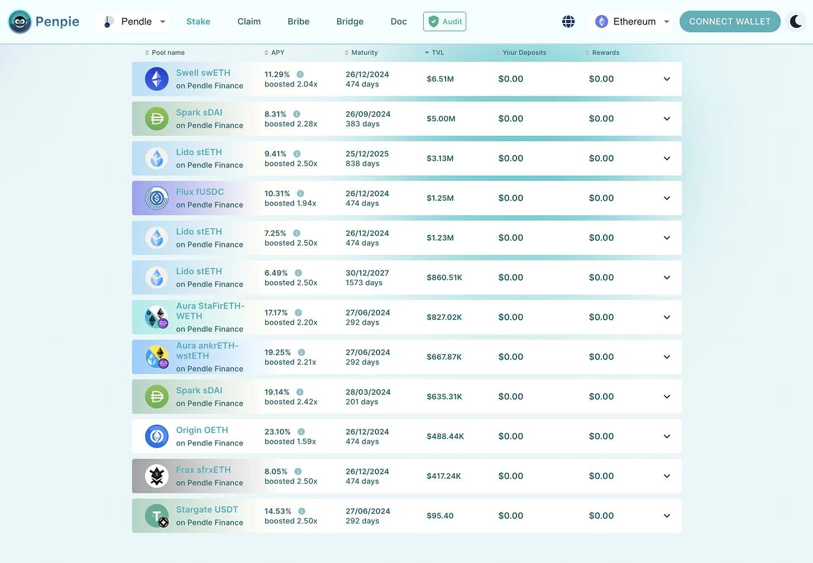Click the Flux fUSDC pool icon
The height and width of the screenshot is (563, 813).
[157, 198]
